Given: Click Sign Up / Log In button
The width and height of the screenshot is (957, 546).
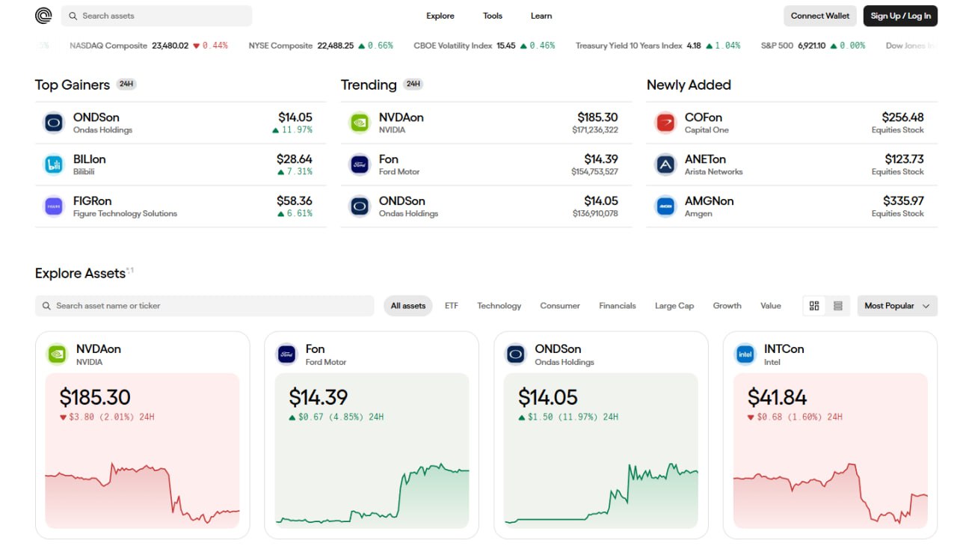Looking at the screenshot, I should (900, 16).
